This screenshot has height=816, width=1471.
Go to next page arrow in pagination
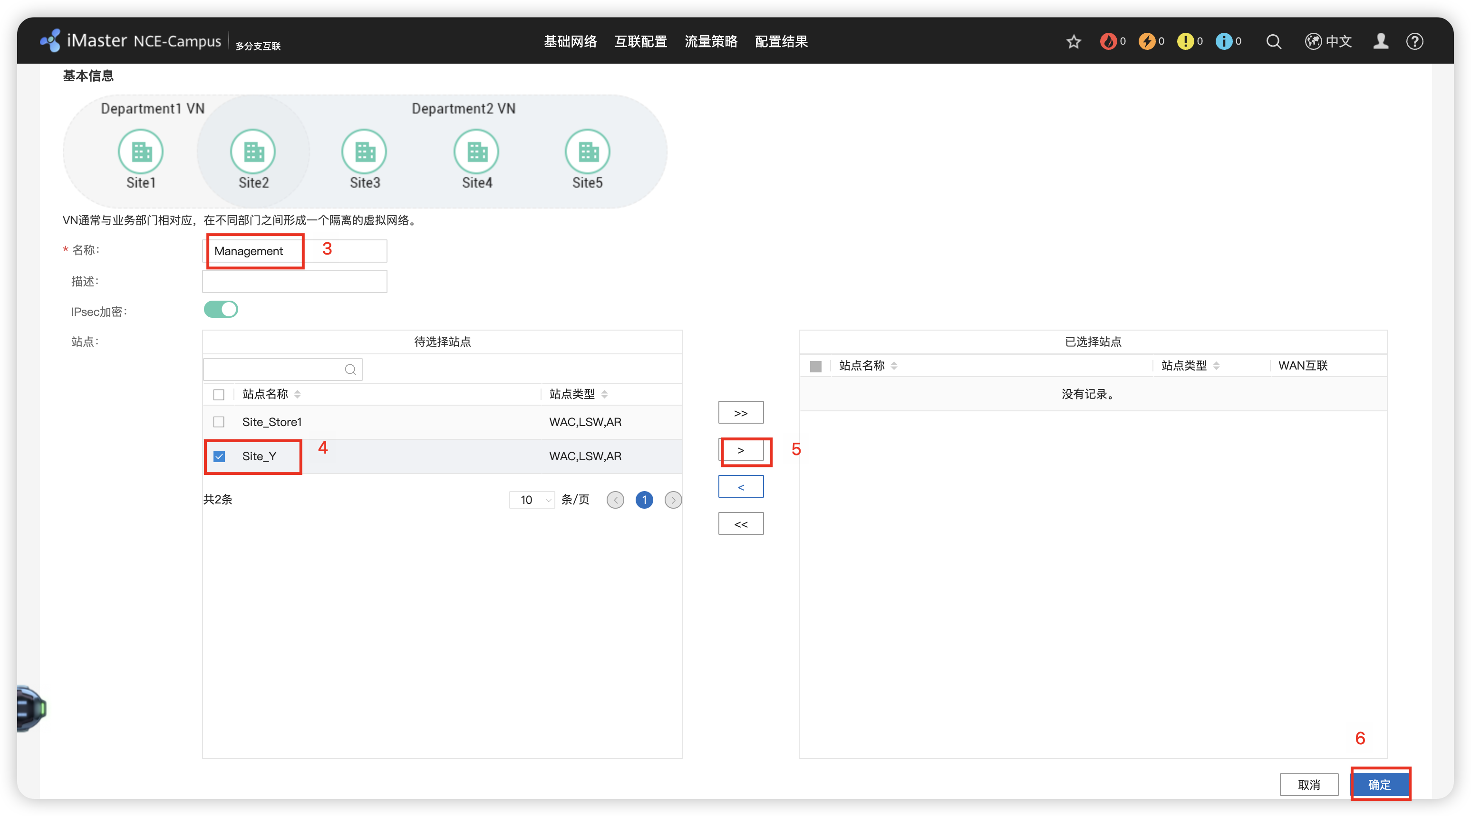pyautogui.click(x=673, y=501)
